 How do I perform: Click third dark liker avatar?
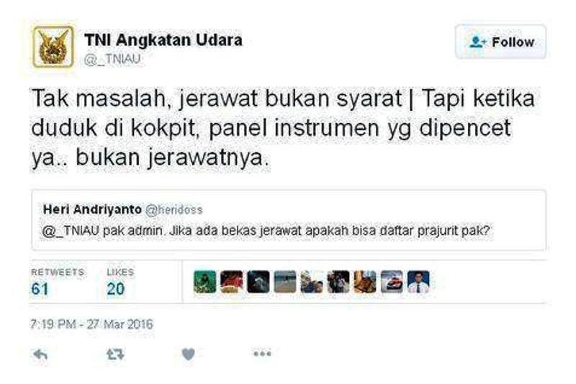pyautogui.click(x=258, y=282)
